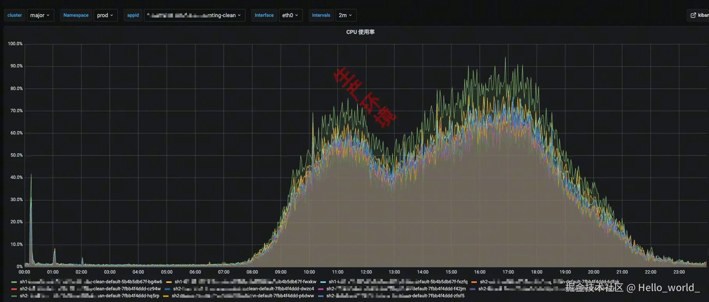The image size is (709, 302).
Task: Click green color swatch for bg4w6 series
Action: (x=14, y=282)
